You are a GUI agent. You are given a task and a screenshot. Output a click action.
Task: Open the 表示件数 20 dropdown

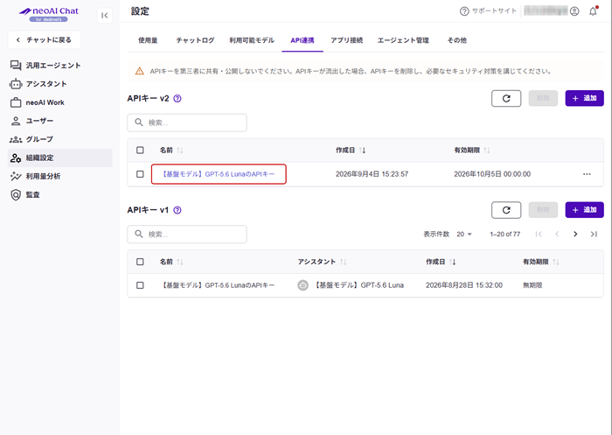tap(464, 234)
